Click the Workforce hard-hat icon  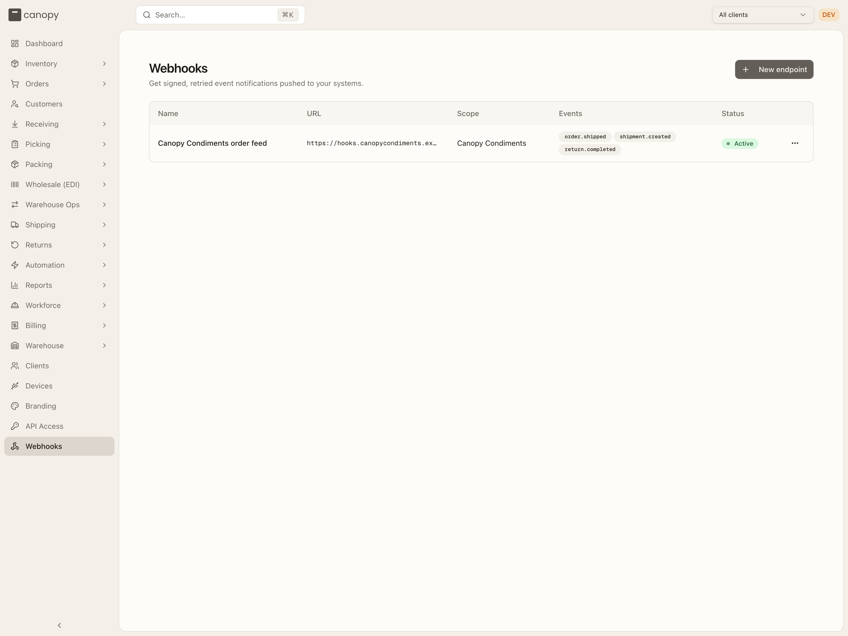15,305
